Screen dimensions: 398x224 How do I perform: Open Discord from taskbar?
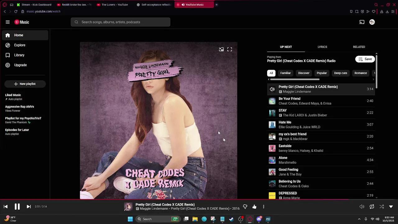[259, 219]
